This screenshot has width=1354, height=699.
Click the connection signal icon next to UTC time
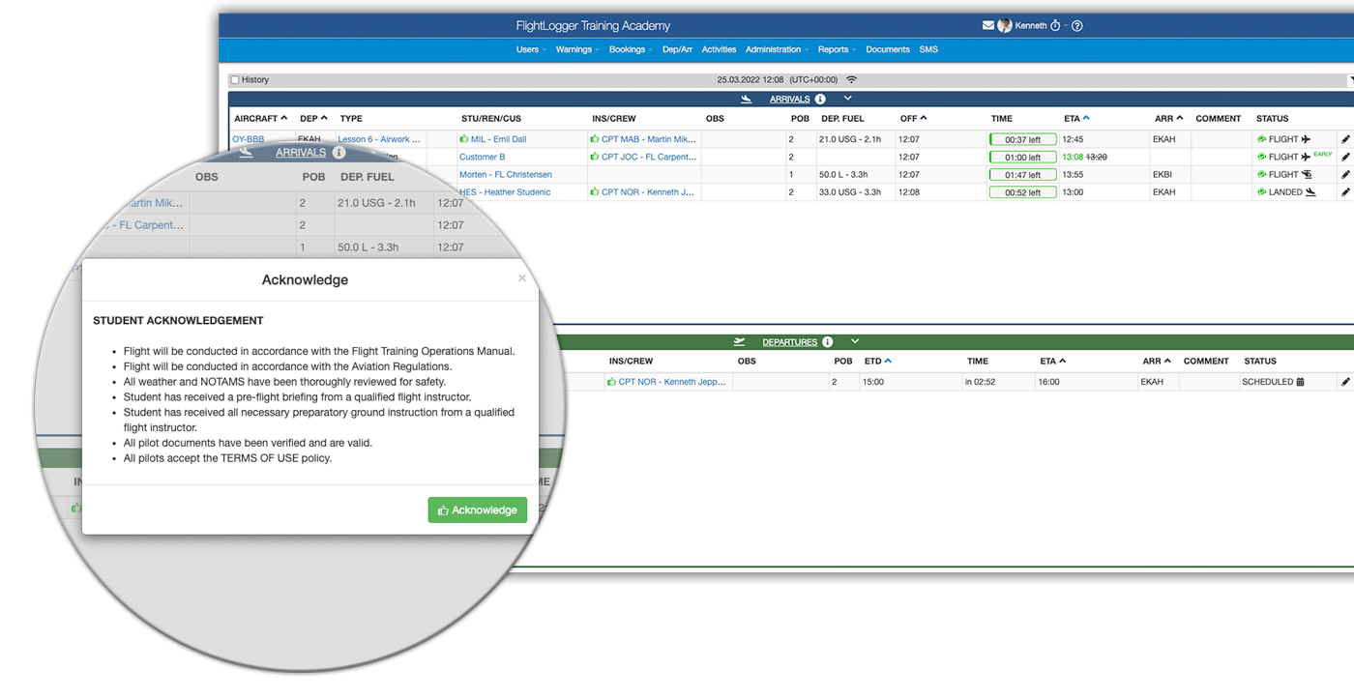pyautogui.click(x=851, y=79)
